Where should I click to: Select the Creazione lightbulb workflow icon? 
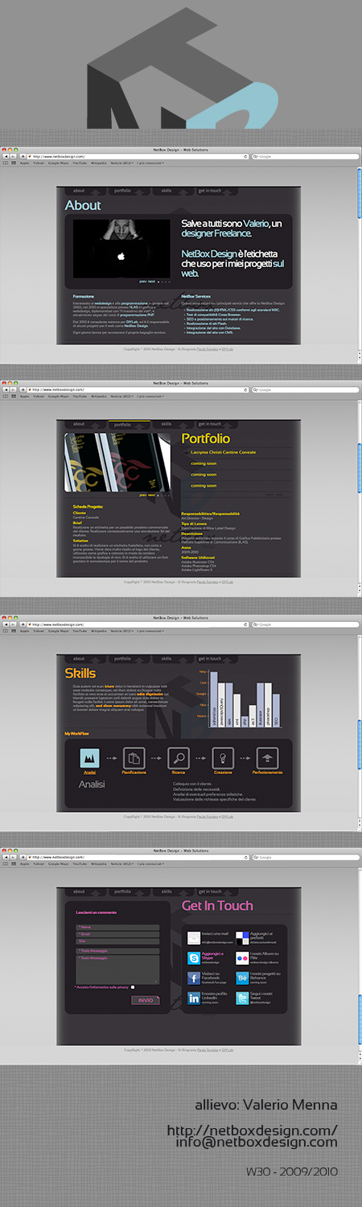[x=222, y=757]
